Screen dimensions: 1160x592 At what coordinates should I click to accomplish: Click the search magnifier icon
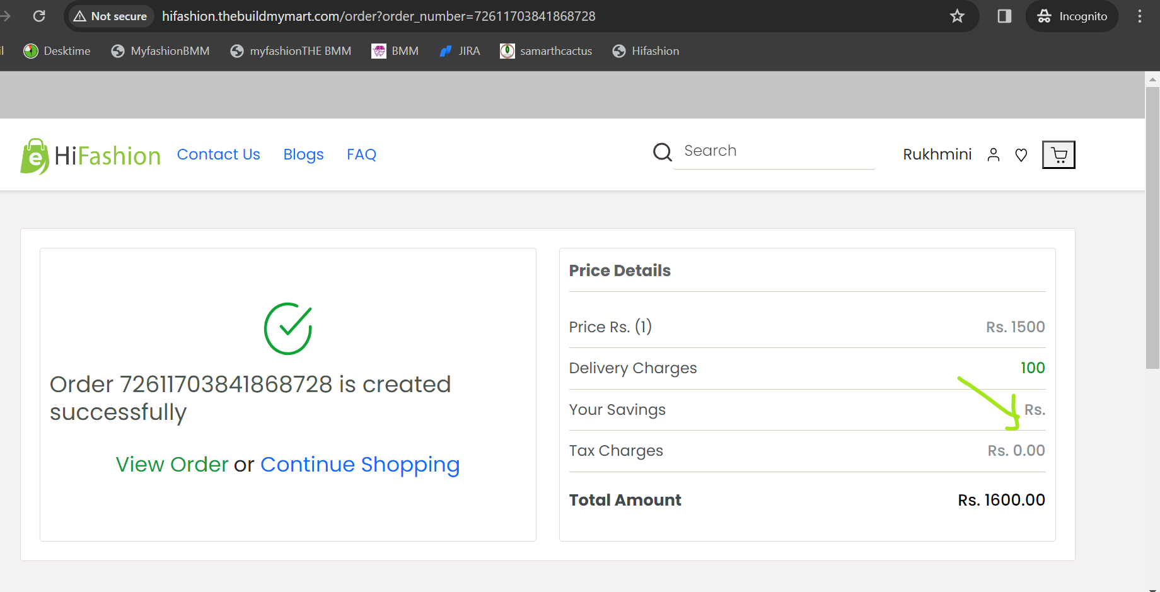click(x=662, y=152)
